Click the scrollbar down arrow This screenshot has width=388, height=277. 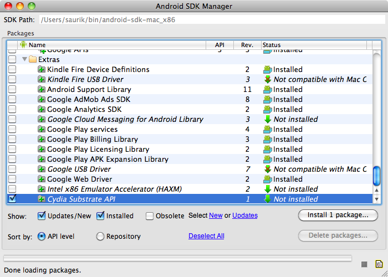point(376,199)
